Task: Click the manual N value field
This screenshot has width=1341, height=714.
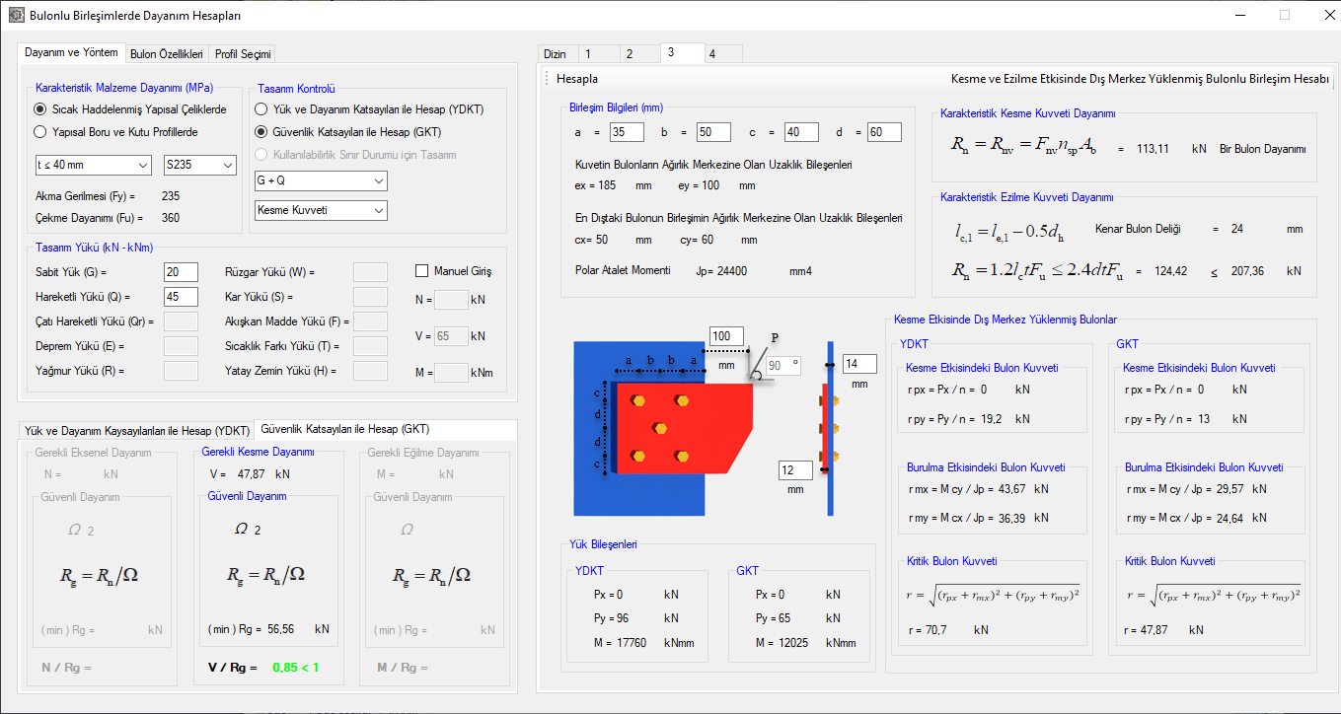Action: 451,300
